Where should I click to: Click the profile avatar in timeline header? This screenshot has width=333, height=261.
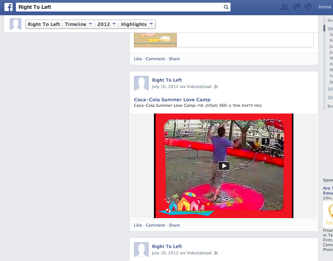coord(16,24)
